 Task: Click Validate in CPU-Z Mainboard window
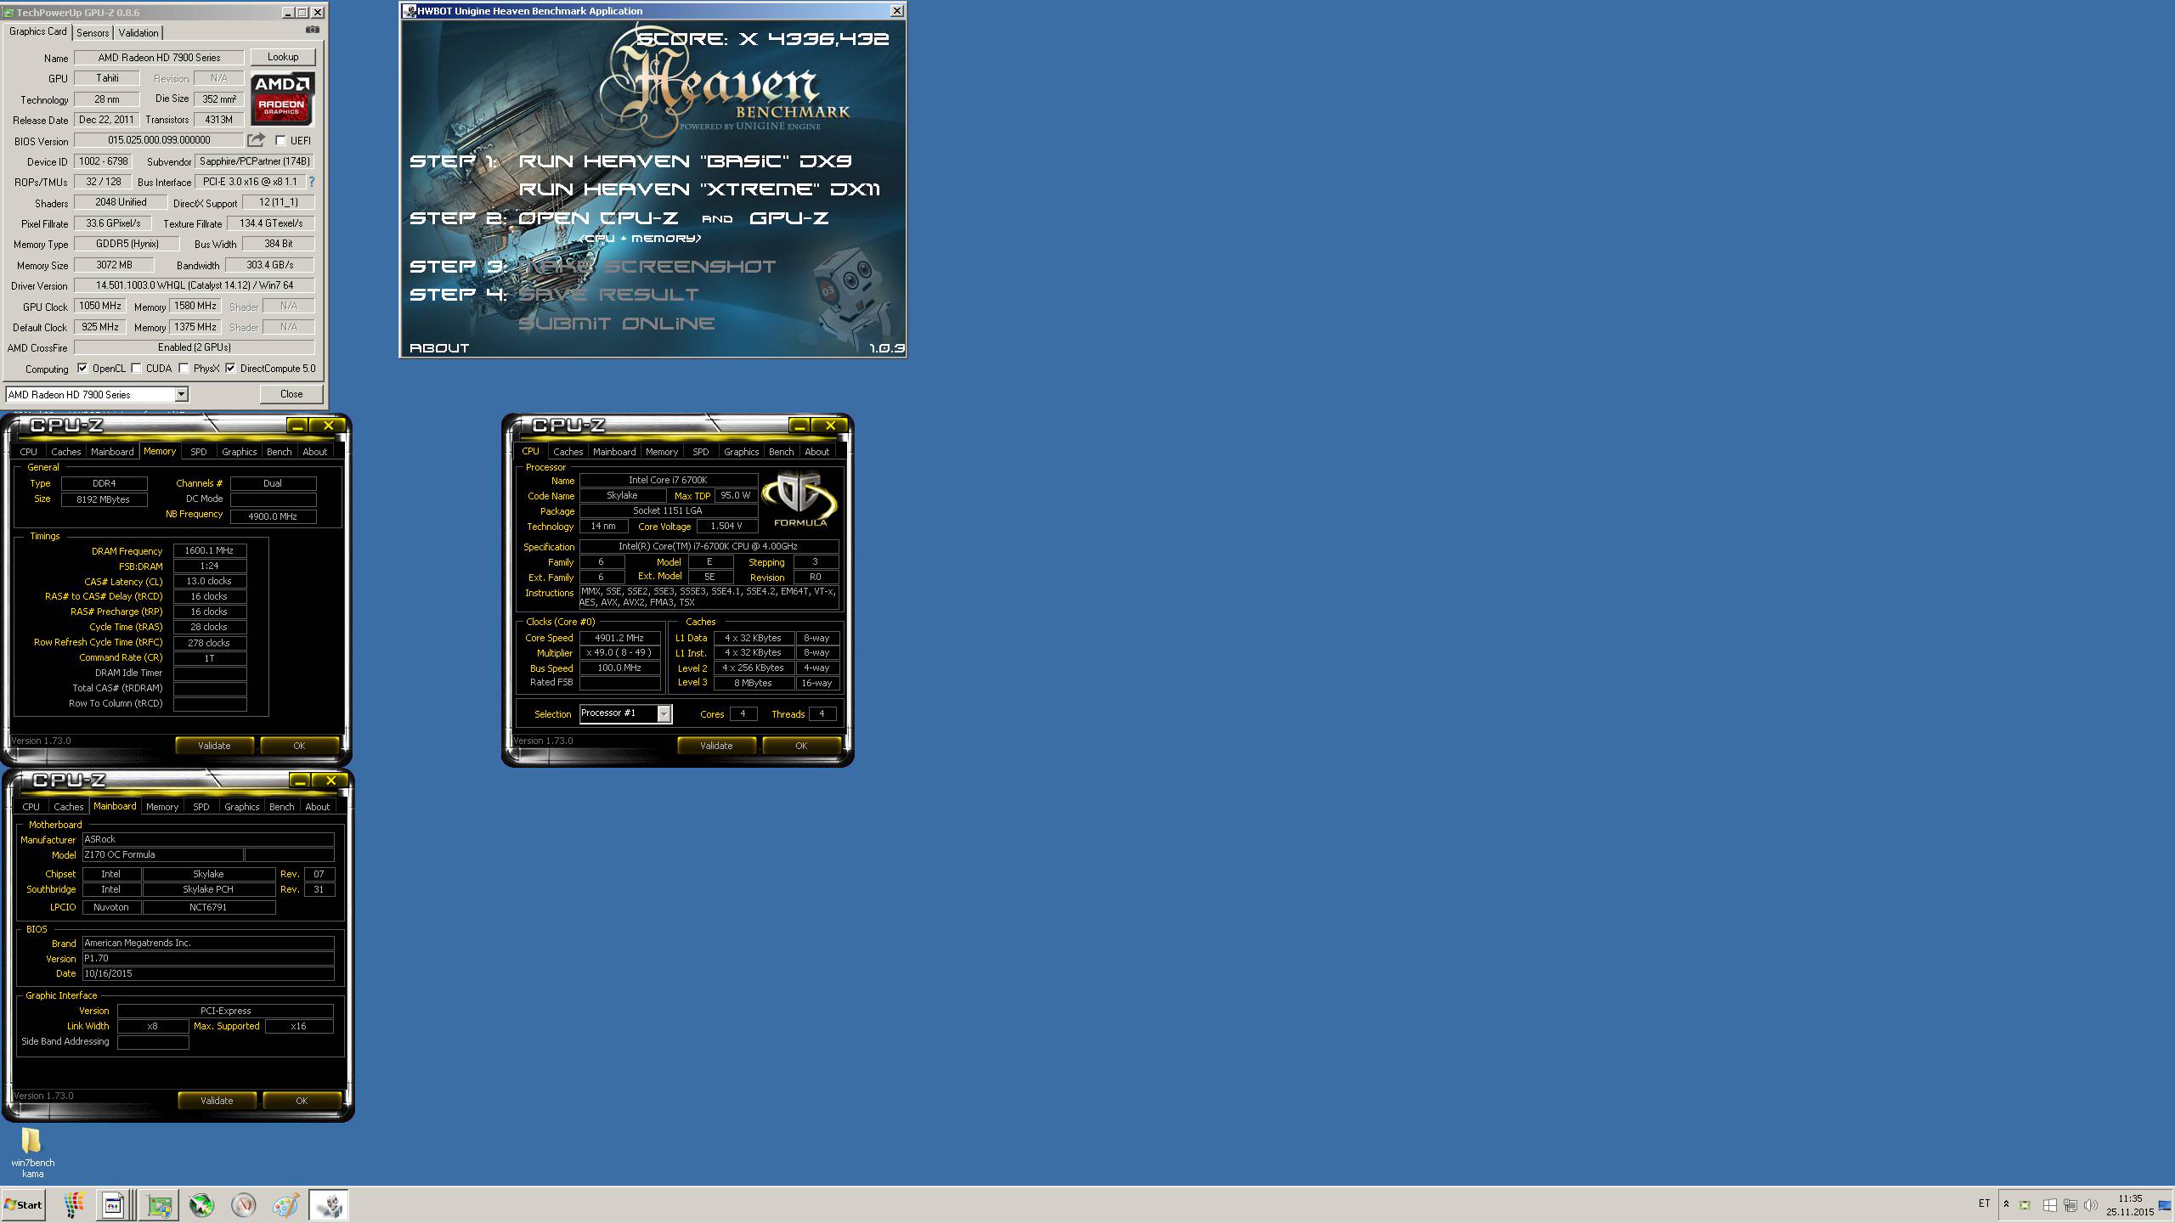coord(217,1101)
